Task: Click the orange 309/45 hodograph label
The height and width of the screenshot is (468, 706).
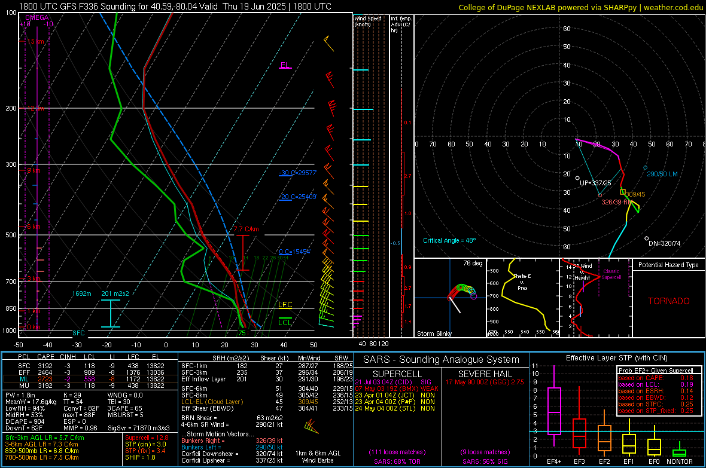Action: pyautogui.click(x=635, y=194)
